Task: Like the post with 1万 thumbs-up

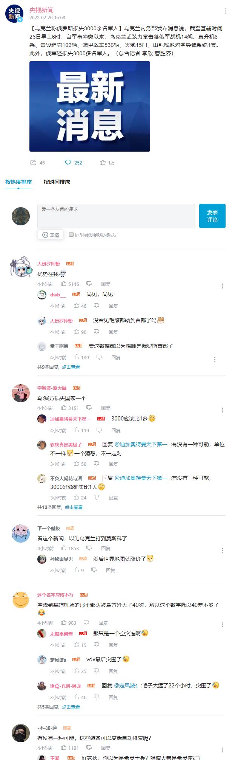Action: (x=103, y=163)
